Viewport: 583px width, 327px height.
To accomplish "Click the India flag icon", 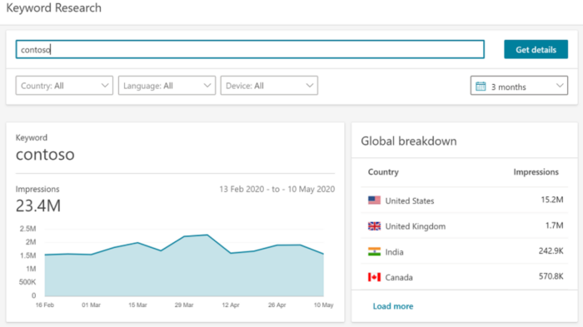I will pyautogui.click(x=374, y=251).
